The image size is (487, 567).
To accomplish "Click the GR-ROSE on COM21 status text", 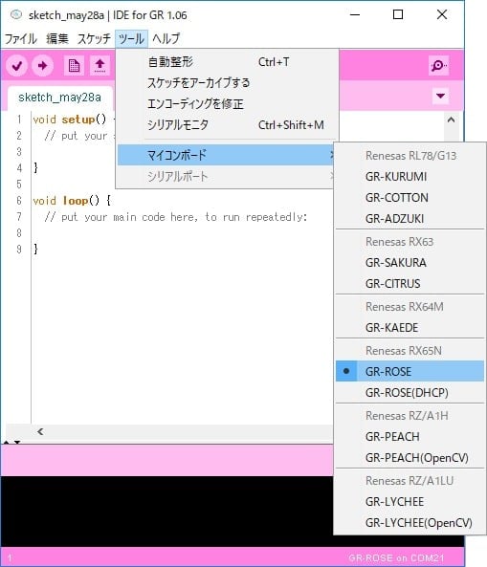I will pyautogui.click(x=396, y=557).
